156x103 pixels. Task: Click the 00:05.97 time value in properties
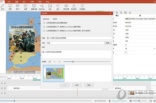pyautogui.click(x=128, y=23)
